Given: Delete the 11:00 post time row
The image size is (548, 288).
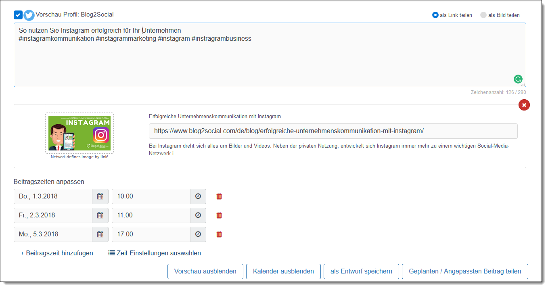Looking at the screenshot, I should 219,215.
